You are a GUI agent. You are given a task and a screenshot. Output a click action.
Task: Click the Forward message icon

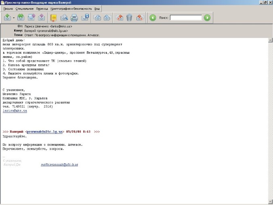[x=31, y=18]
